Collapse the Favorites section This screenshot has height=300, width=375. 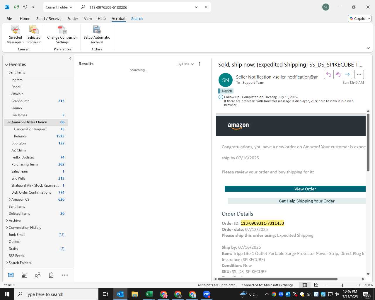[x=6, y=64]
